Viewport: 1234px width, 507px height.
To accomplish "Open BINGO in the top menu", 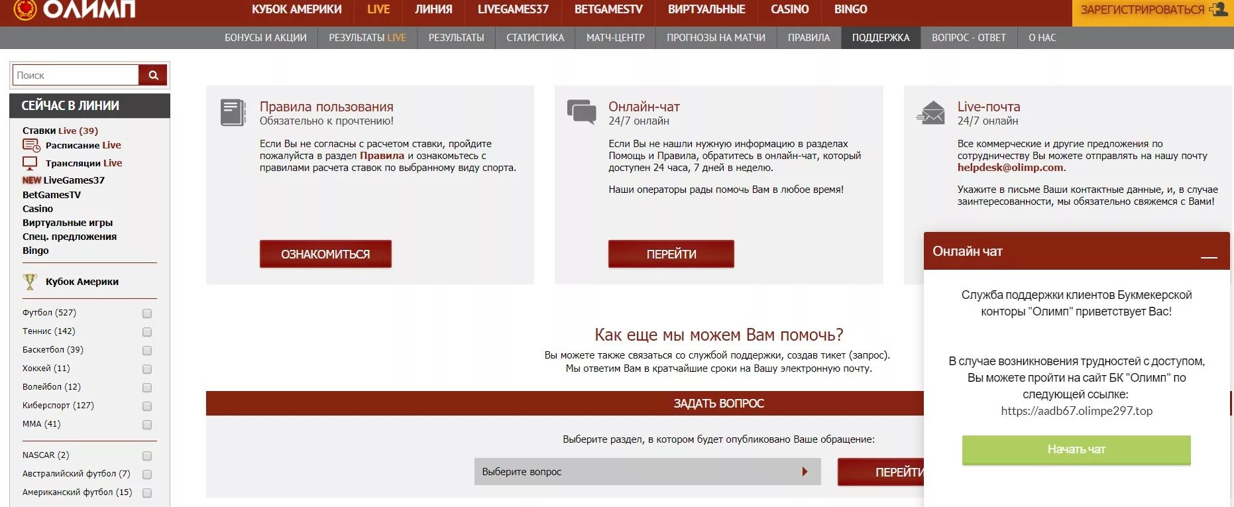I will (850, 9).
